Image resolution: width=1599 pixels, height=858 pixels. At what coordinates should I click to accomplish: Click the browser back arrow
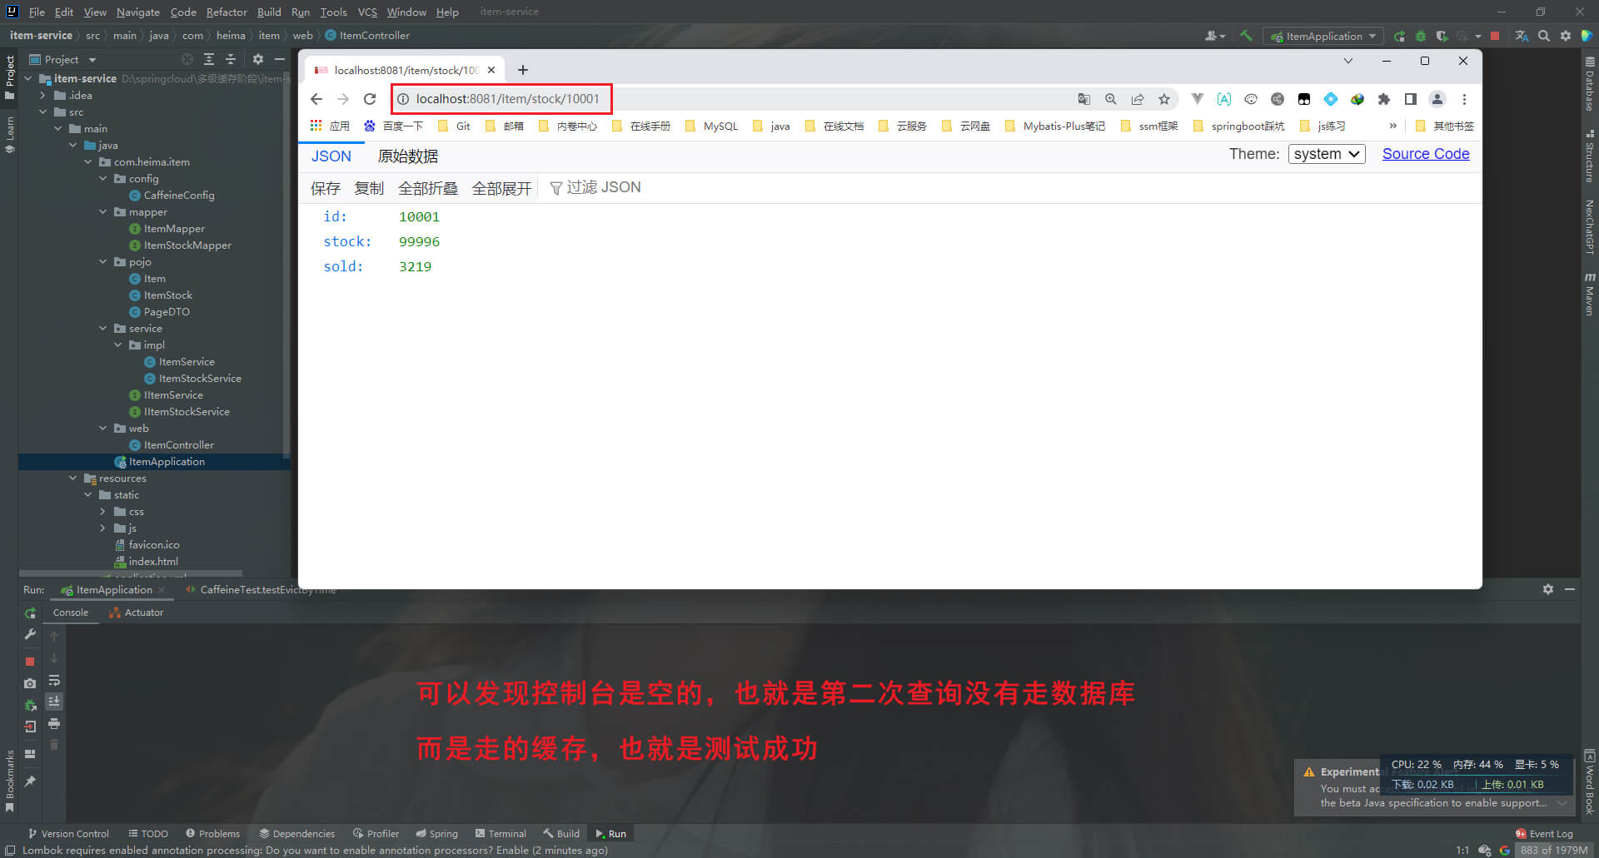tap(316, 99)
